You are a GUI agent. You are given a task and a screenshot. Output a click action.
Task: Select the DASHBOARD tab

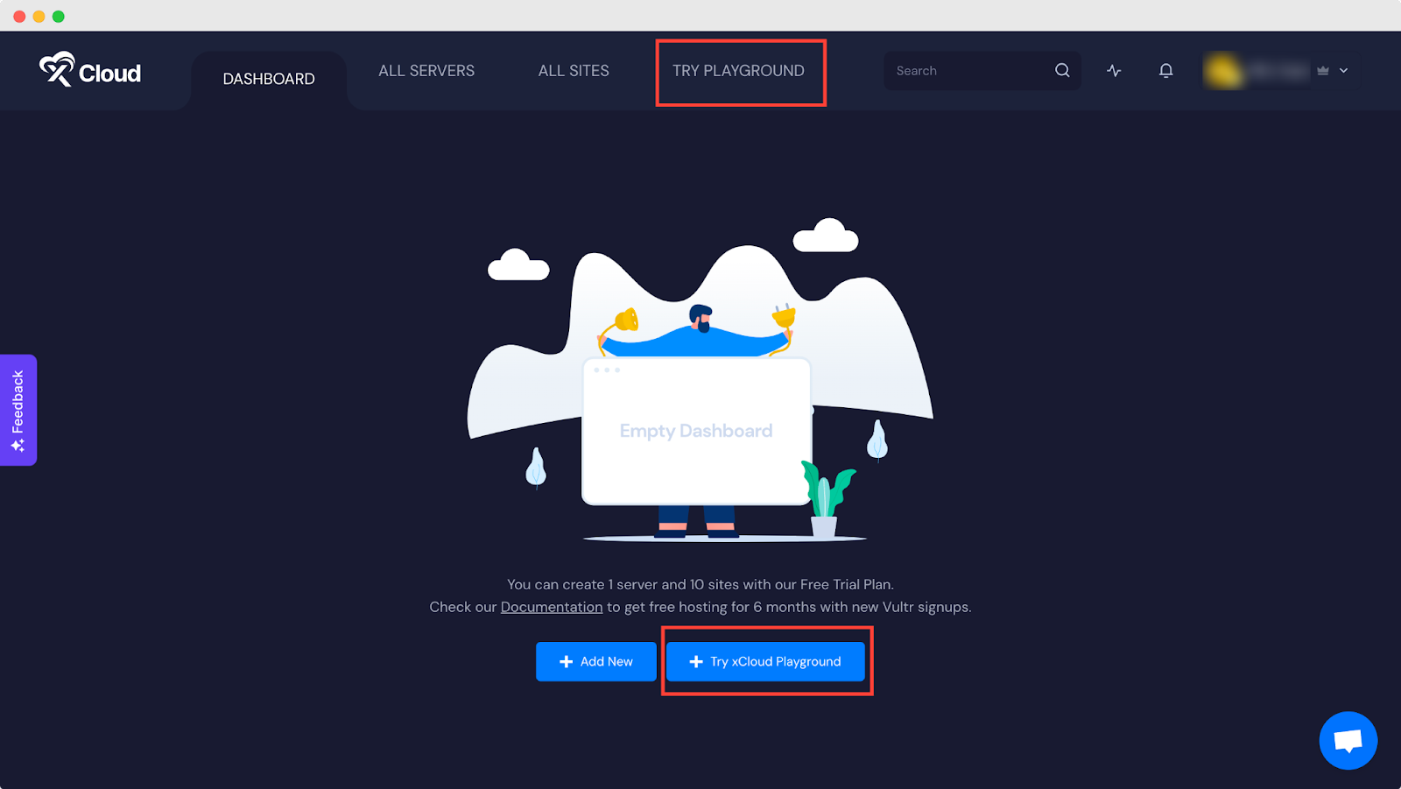(x=269, y=78)
